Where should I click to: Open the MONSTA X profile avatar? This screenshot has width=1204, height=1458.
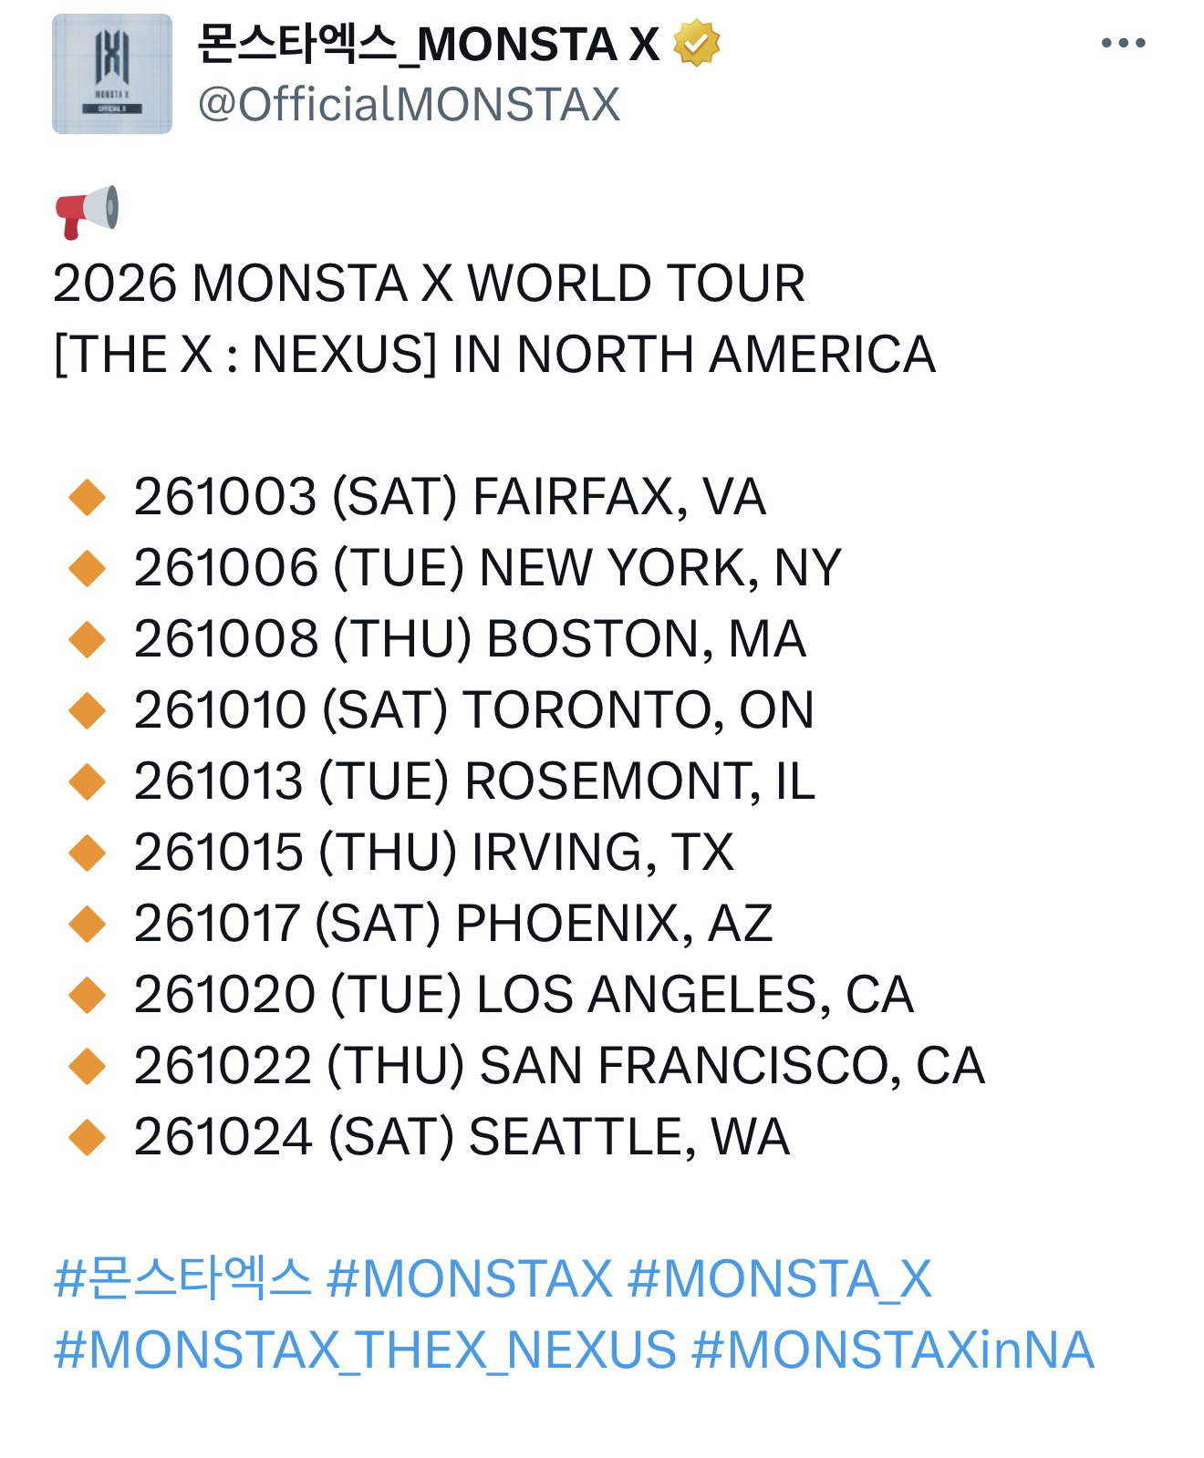click(x=112, y=74)
